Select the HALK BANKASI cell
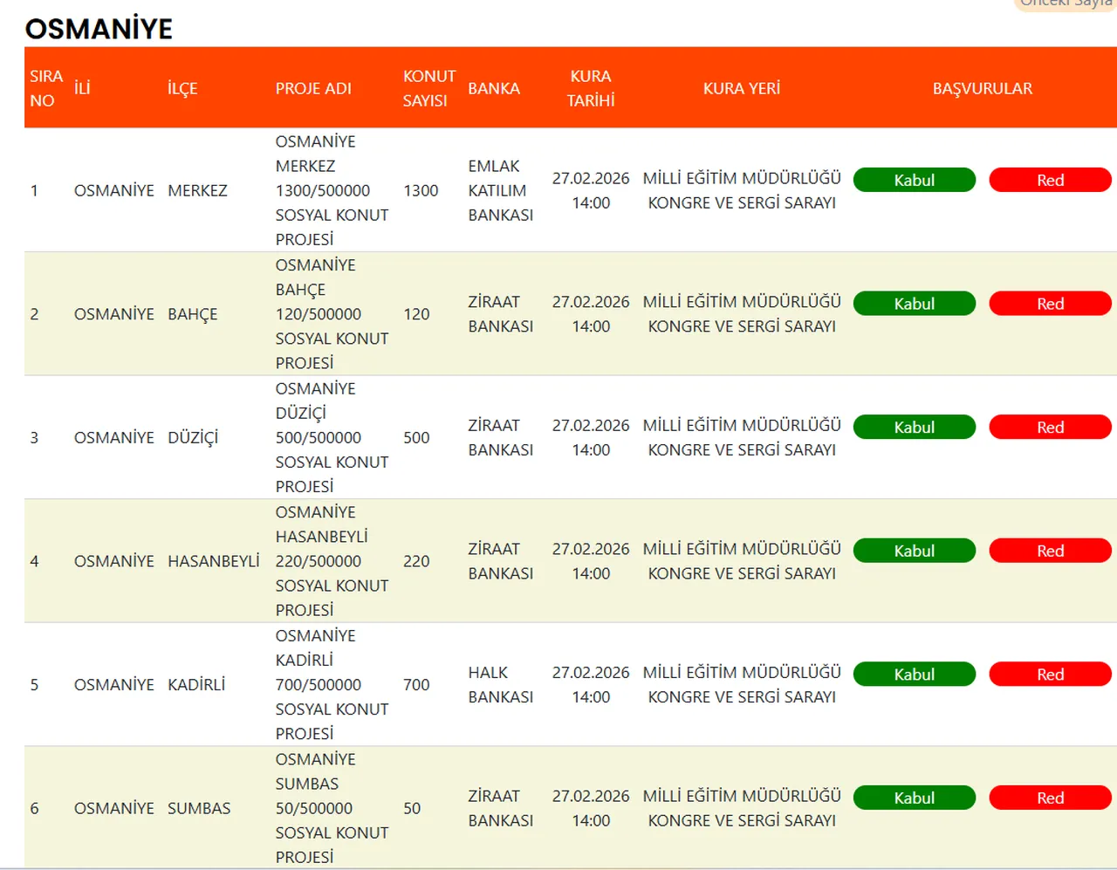 click(500, 685)
